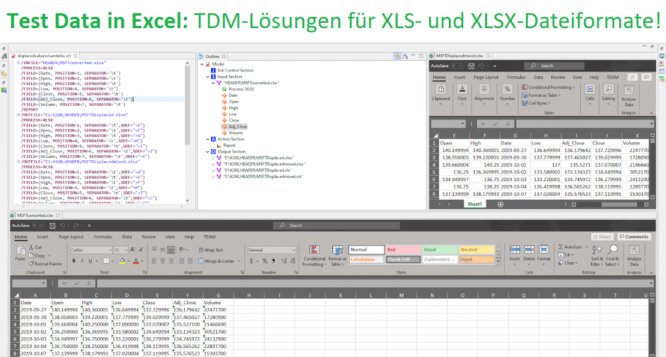The width and height of the screenshot is (666, 357).
Task: Open the Formulas tab in lower Excel
Action: point(103,237)
